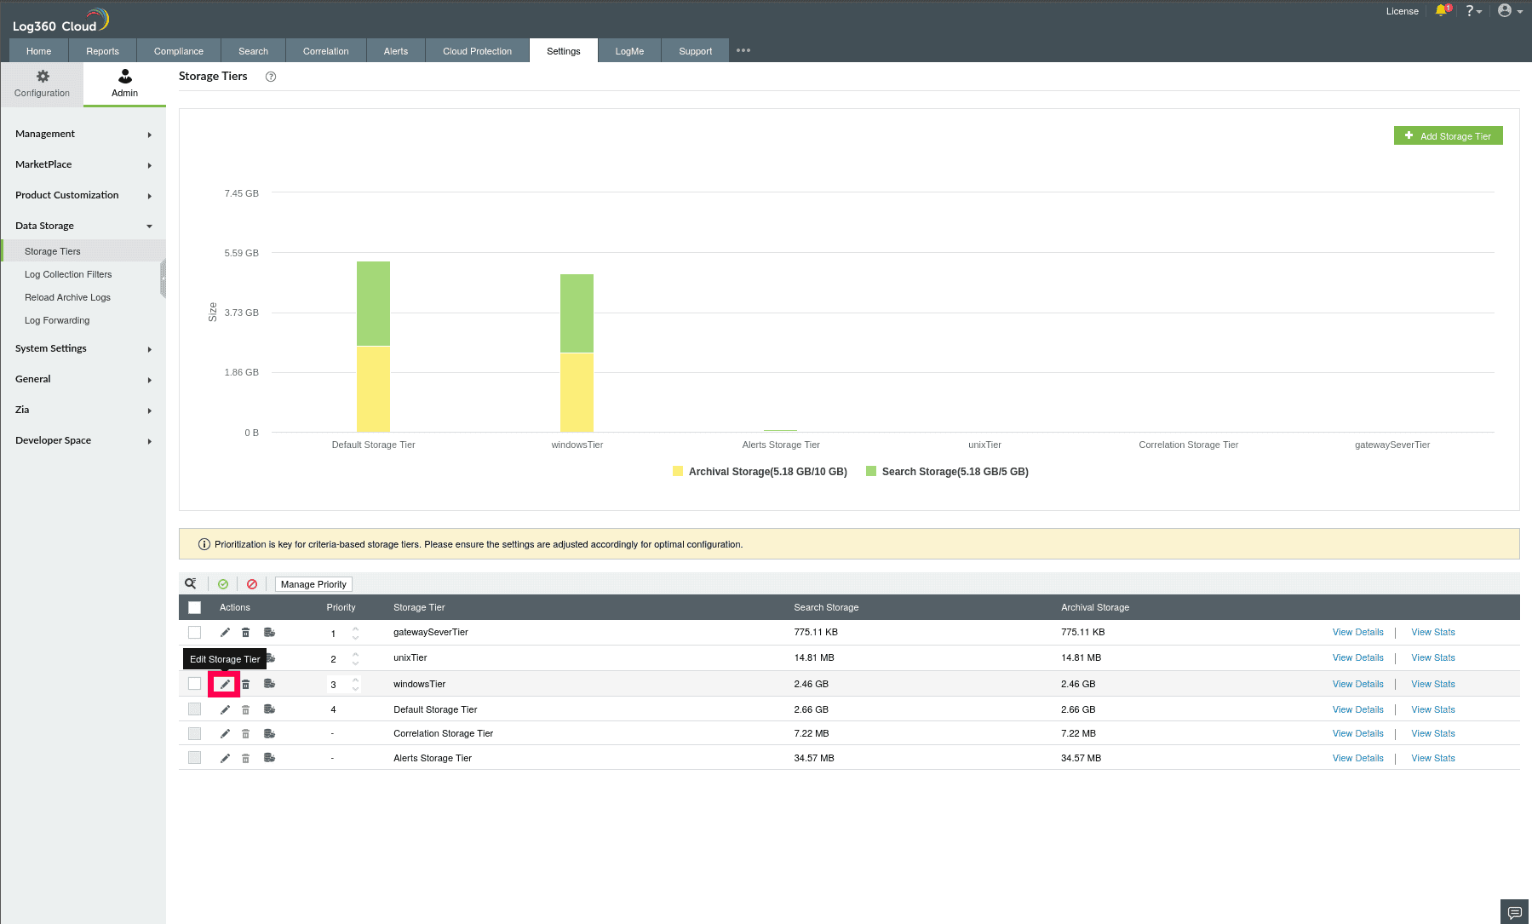Open the help question mark dropdown
The width and height of the screenshot is (1532, 924).
(1471, 10)
